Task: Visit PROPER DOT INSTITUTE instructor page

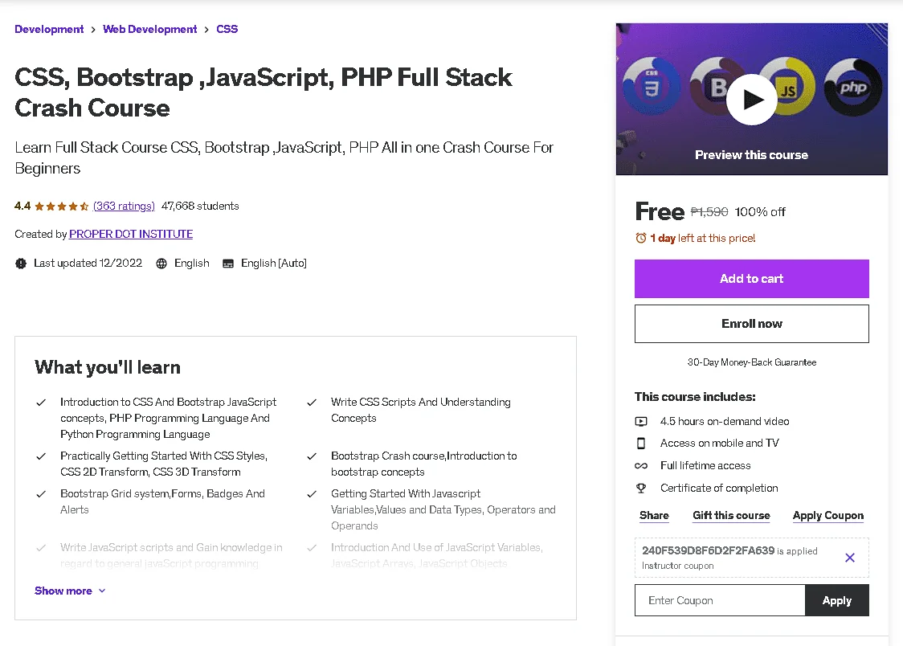Action: tap(131, 235)
